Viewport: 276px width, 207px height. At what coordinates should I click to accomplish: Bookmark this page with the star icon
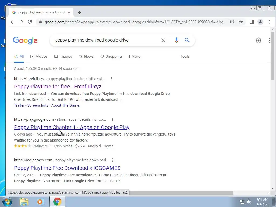241,22
